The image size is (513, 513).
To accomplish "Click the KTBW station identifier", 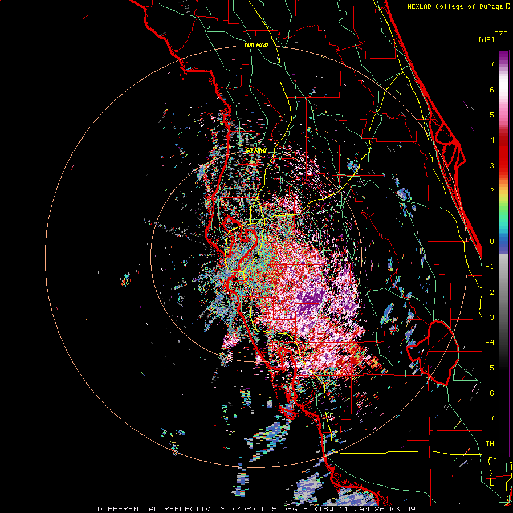I will (x=324, y=509).
